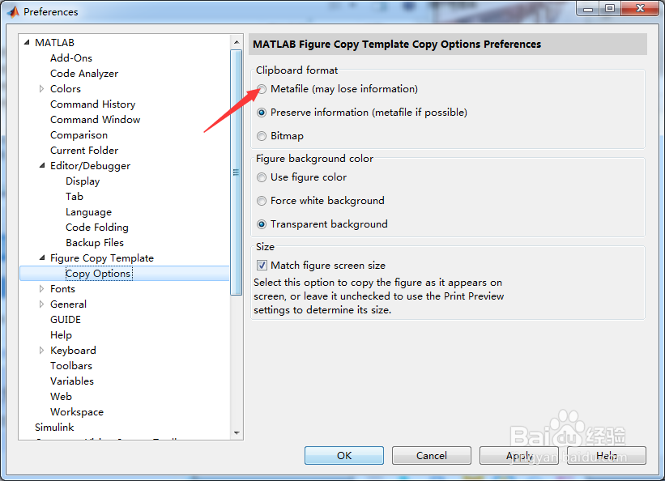
Task: Expand the Colors tree node
Action: [x=41, y=88]
